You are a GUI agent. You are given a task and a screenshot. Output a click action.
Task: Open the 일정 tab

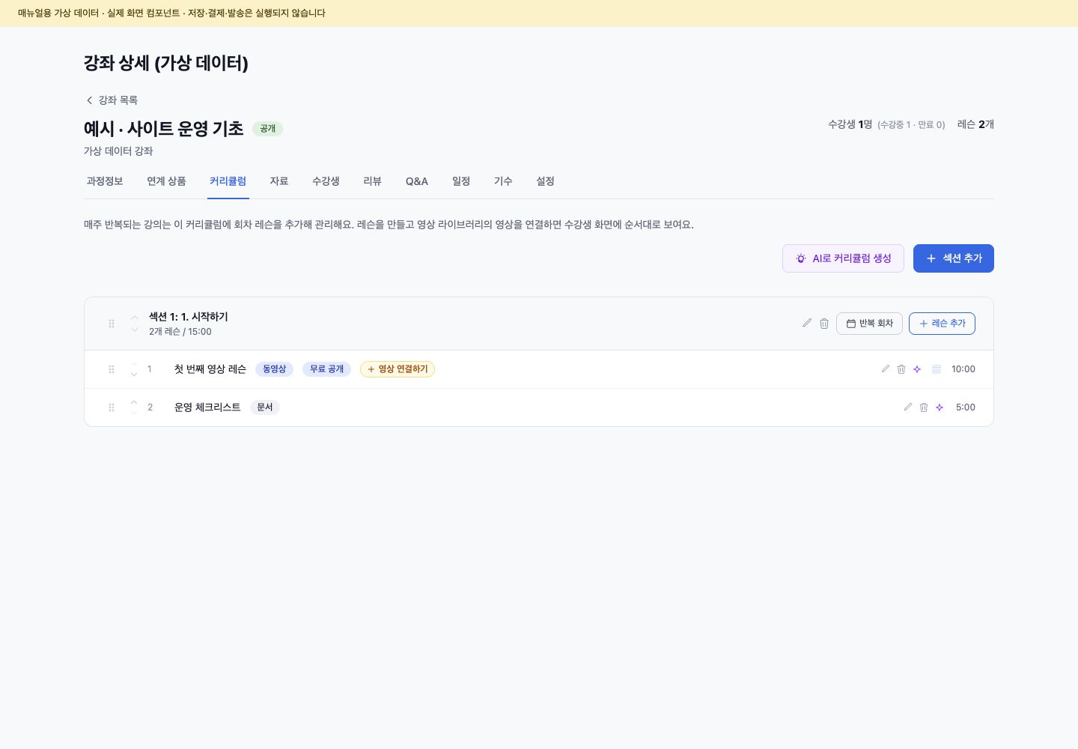pyautogui.click(x=461, y=181)
